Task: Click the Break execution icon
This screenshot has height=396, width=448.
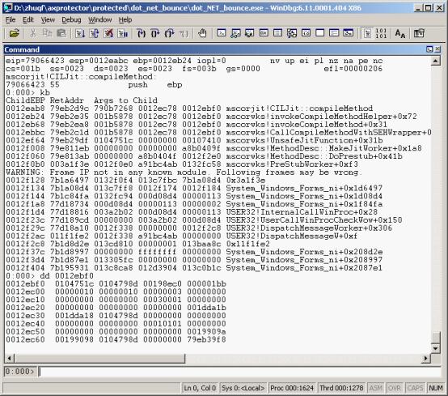Action: coord(123,33)
